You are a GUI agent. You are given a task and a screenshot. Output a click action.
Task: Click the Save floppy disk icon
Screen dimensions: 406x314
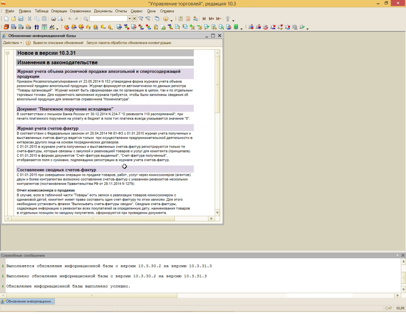point(20,19)
